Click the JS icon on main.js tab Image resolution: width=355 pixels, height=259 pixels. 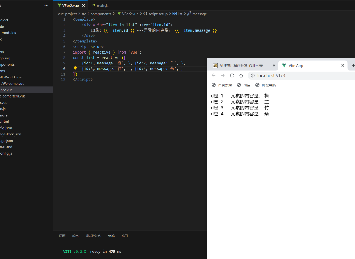93,5
